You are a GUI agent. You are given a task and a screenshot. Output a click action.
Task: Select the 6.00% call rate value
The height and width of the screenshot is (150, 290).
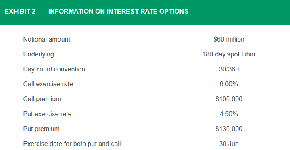tap(229, 84)
